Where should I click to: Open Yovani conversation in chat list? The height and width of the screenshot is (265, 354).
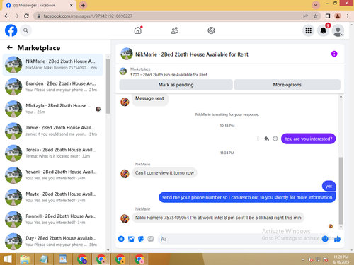[52, 175]
